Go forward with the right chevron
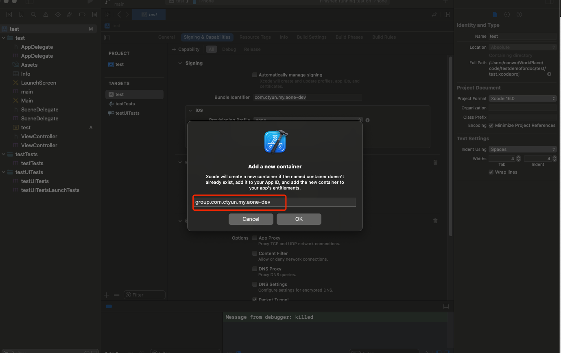The height and width of the screenshot is (353, 561). pos(127,14)
